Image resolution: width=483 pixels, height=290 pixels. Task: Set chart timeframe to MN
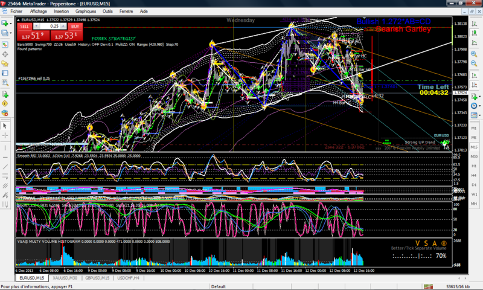[474, 204]
